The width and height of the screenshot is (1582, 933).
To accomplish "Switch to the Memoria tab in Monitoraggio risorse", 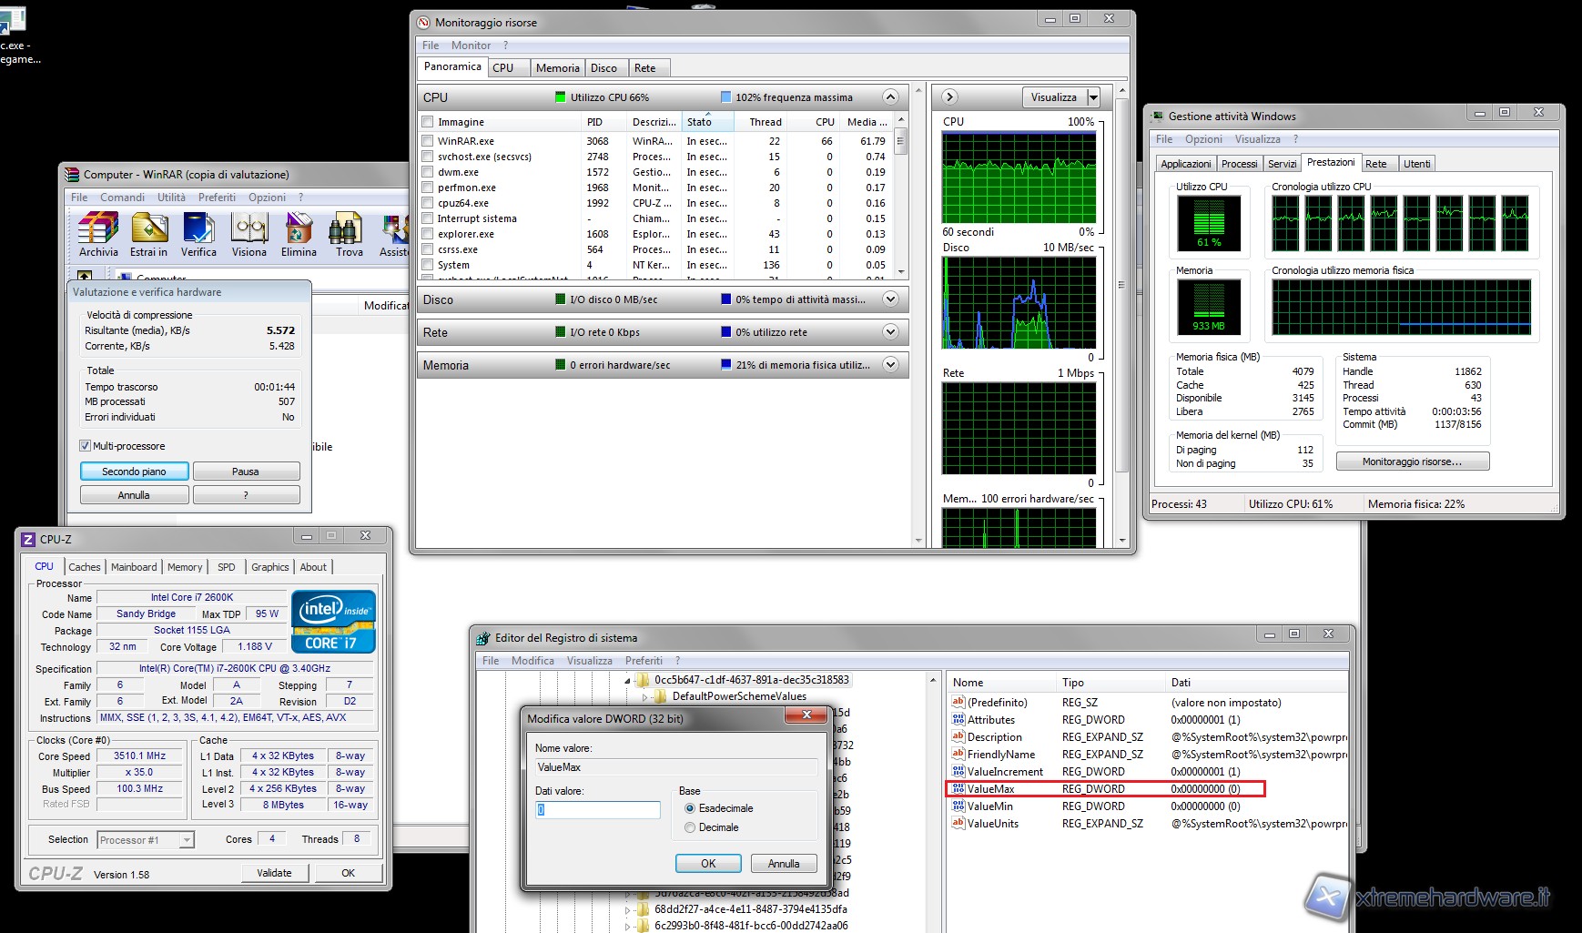I will tap(557, 66).
